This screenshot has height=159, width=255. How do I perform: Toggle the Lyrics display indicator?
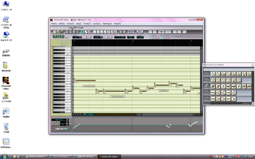point(150,35)
